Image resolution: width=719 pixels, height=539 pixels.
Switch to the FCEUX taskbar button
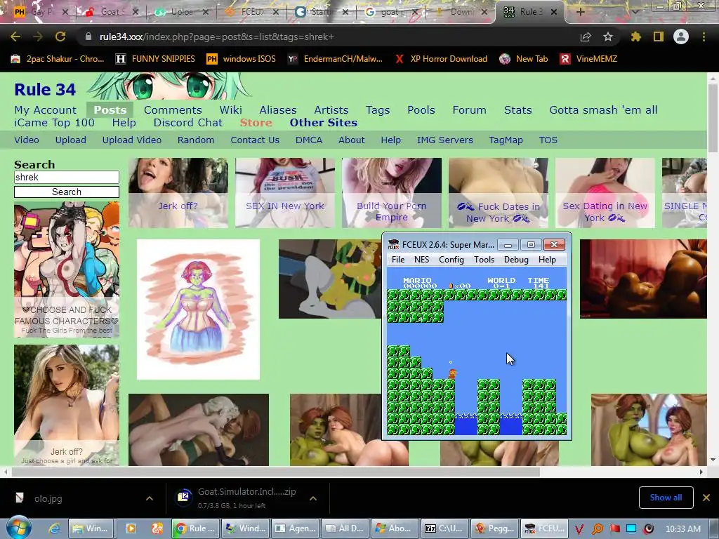(x=545, y=528)
